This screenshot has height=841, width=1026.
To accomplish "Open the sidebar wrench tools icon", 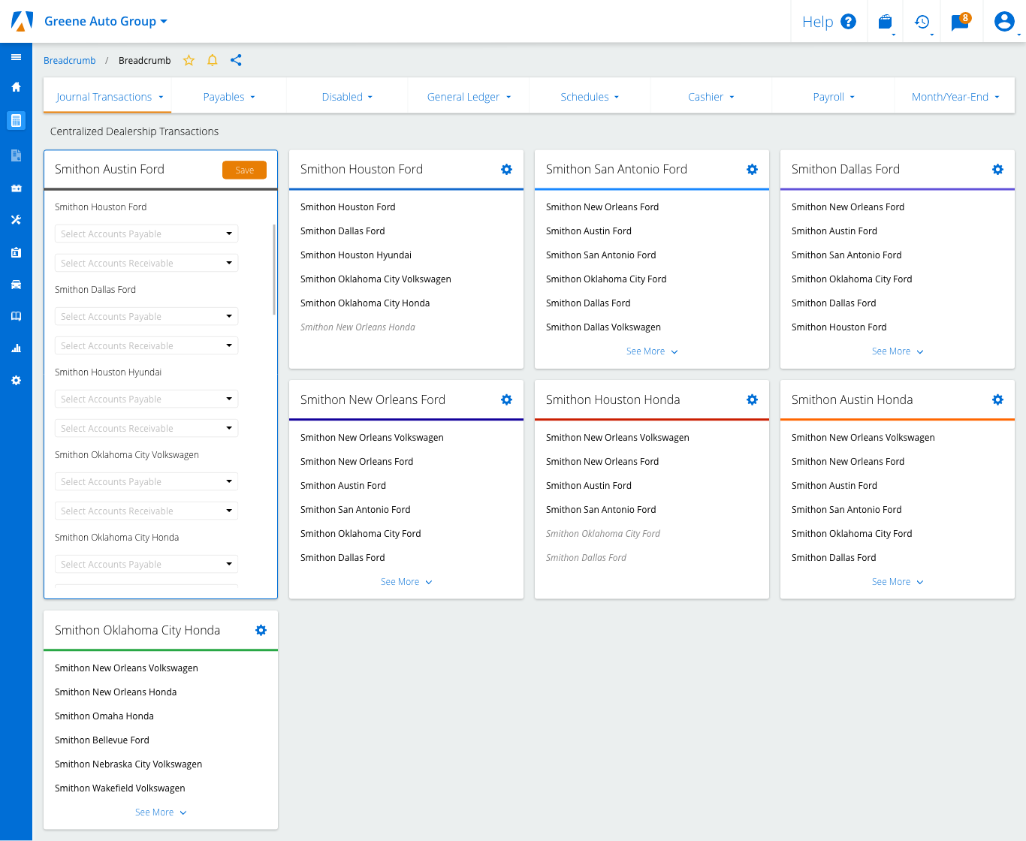I will point(16,220).
